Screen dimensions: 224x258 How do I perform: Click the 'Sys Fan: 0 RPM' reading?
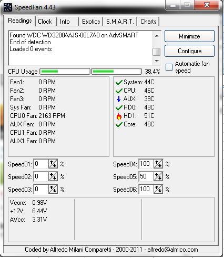click(x=33, y=107)
